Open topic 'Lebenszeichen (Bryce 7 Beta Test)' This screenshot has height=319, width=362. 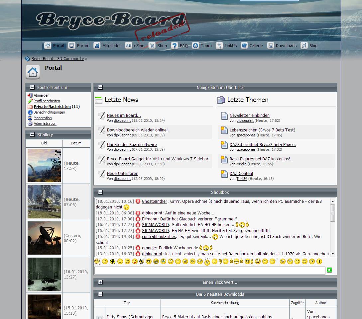point(262,130)
